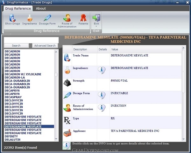The width and height of the screenshot is (191, 153).
Task: Click the INJECTION route value
Action: [118, 106]
